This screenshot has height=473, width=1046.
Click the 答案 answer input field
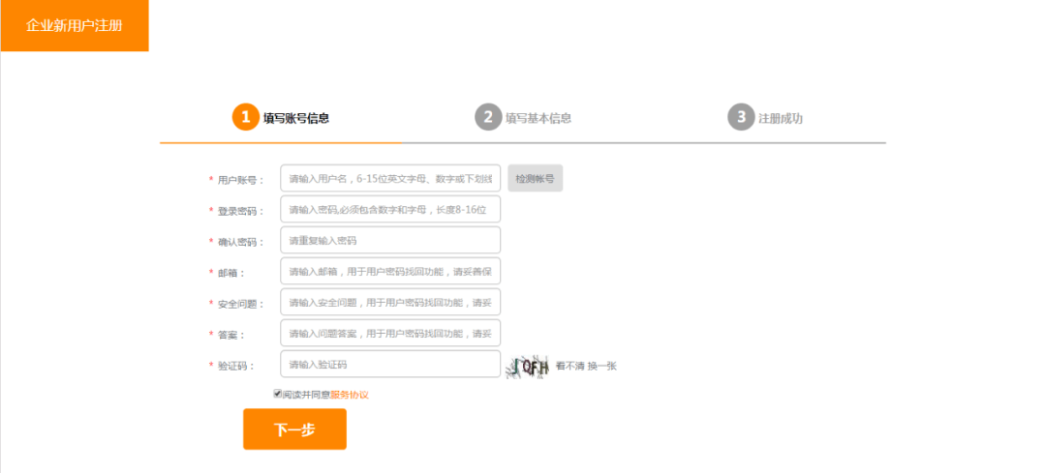click(390, 334)
